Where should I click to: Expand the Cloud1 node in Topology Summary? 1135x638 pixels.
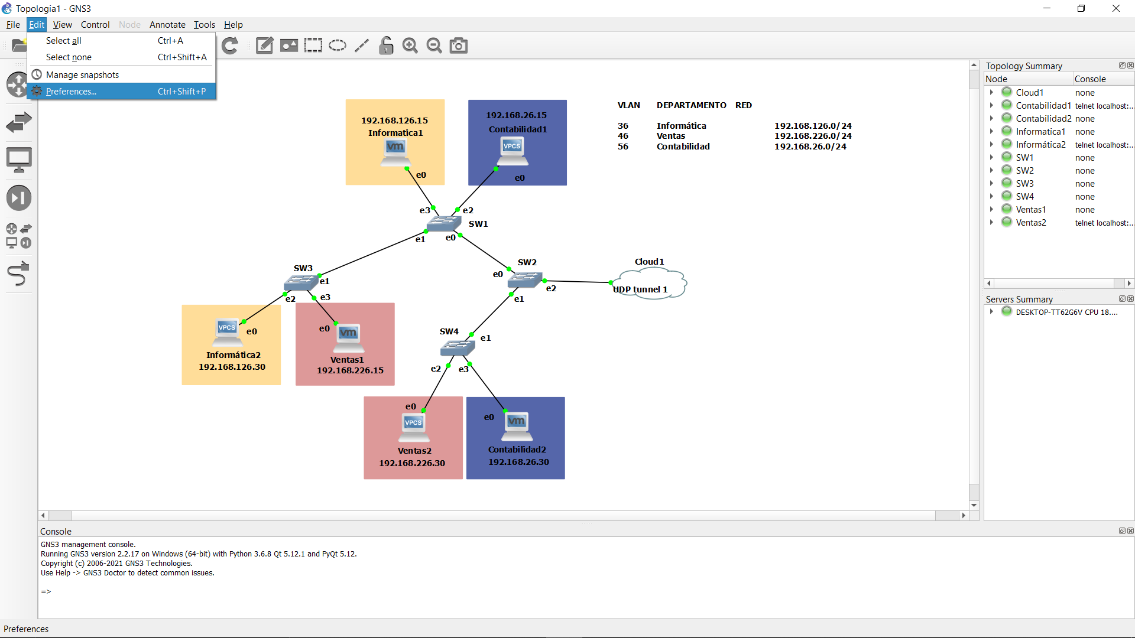(x=991, y=92)
